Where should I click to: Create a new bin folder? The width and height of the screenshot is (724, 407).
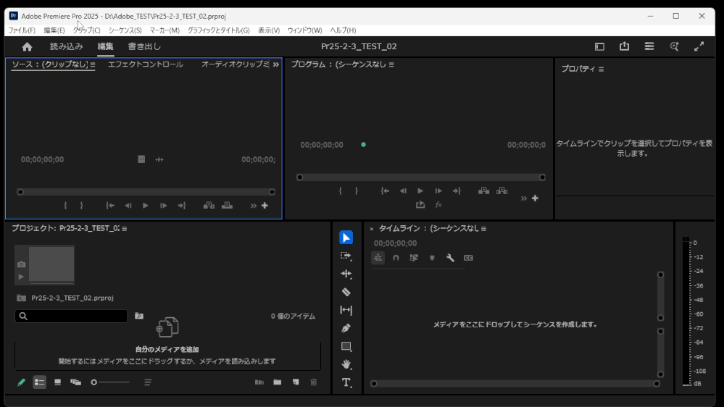pos(277,382)
